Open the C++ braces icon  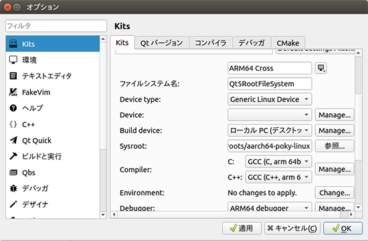click(x=13, y=125)
